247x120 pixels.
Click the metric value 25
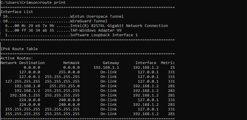tap(172, 68)
